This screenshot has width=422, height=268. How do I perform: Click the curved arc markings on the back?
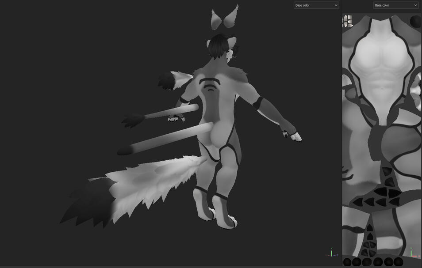[209, 84]
